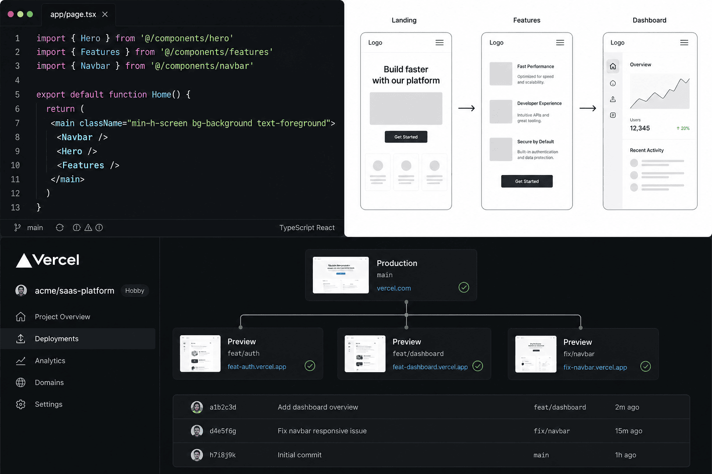
Task: Click the sync changes icon in status bar
Action: [x=60, y=227]
